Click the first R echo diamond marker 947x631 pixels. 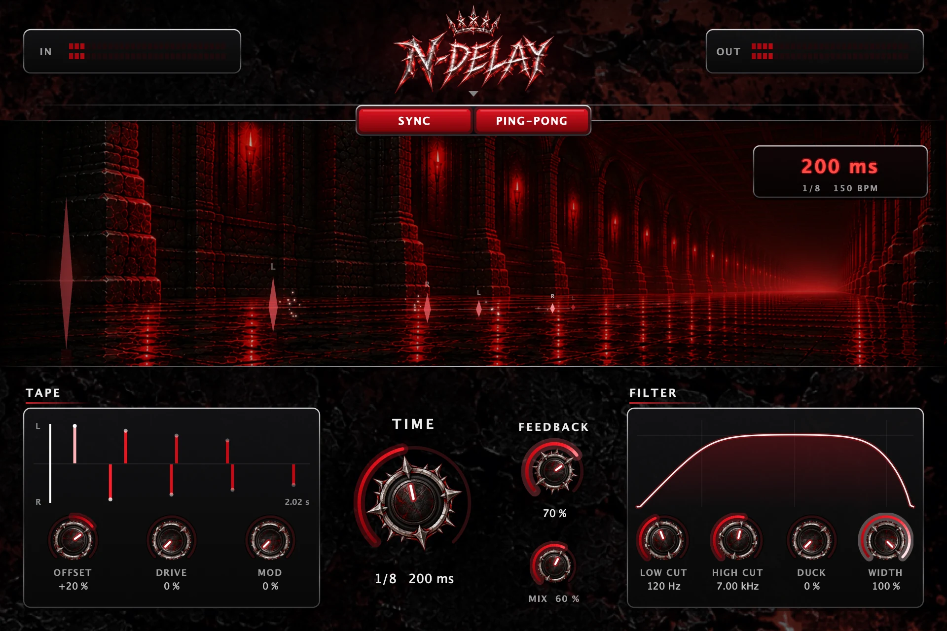(x=427, y=309)
